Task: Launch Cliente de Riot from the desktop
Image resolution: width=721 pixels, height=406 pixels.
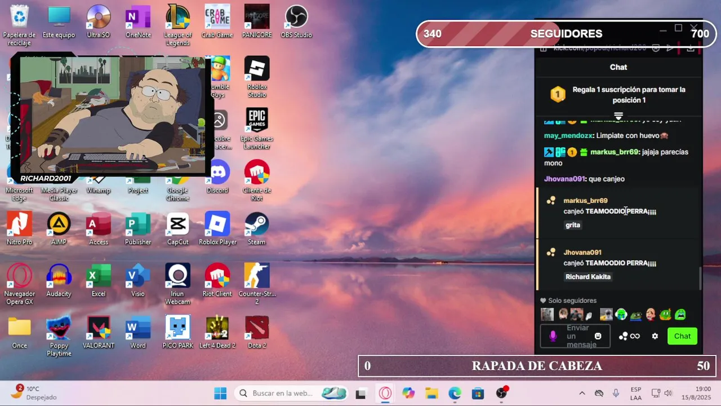Action: point(257,181)
